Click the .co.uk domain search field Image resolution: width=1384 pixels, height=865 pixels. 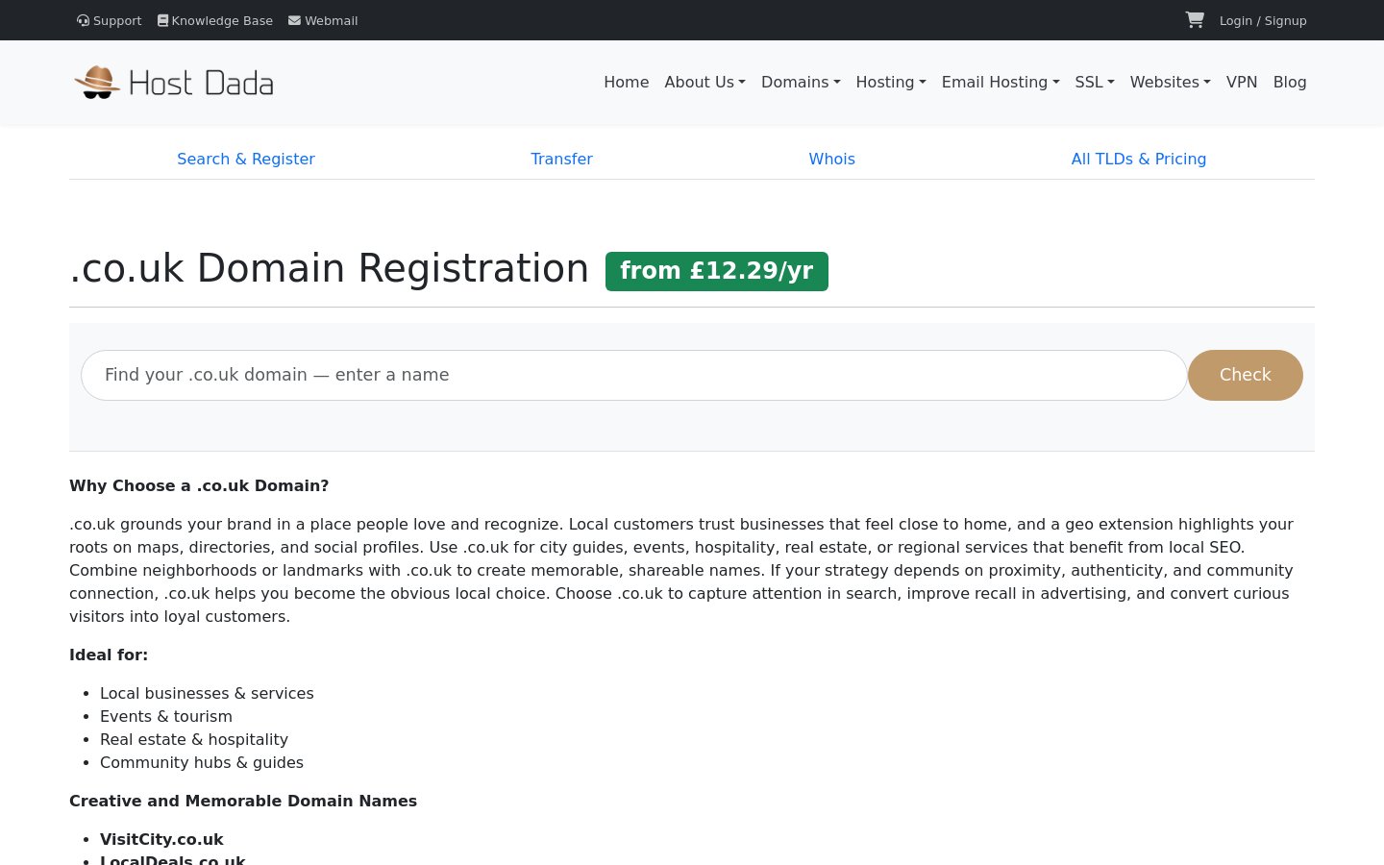pyautogui.click(x=634, y=375)
